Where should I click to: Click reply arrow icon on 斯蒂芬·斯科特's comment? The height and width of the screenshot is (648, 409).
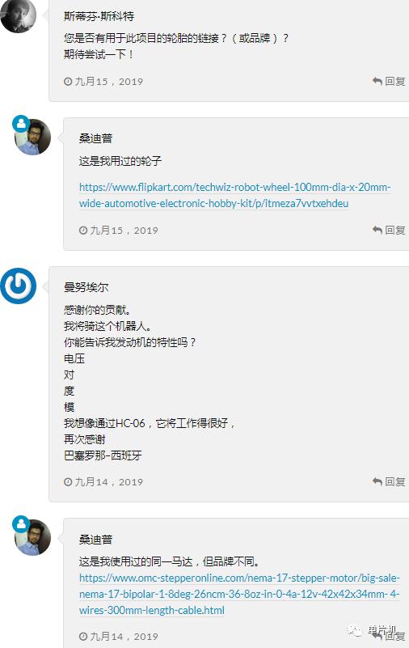[377, 81]
